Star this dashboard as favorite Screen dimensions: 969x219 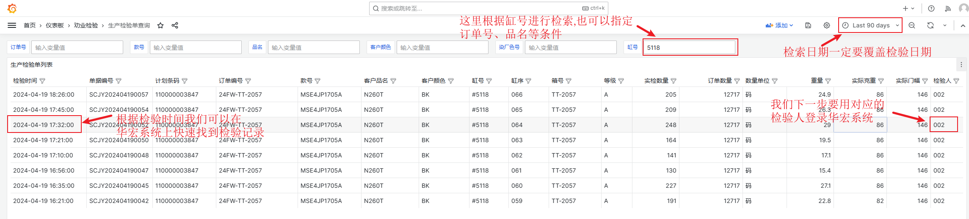tap(160, 25)
